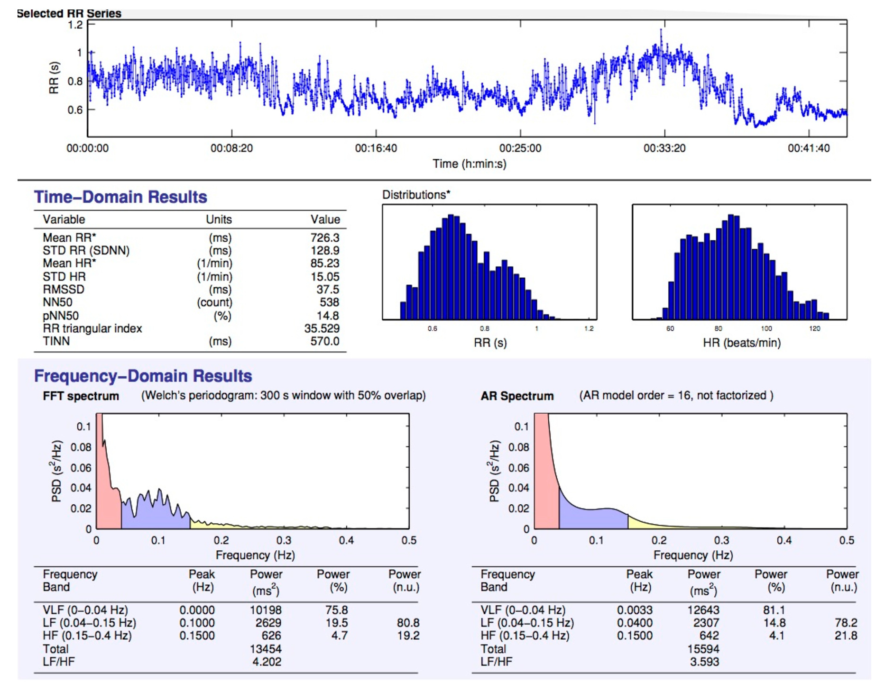
Task: Click the AR total power value 15594
Action: point(703,649)
